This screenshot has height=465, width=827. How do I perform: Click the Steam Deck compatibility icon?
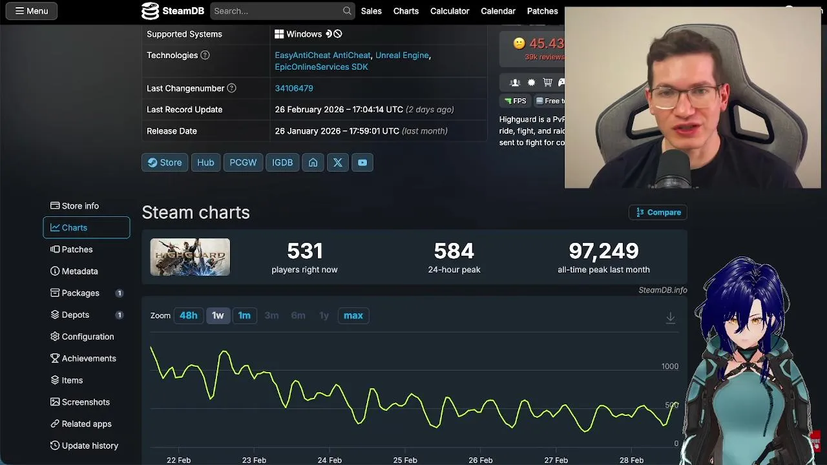click(328, 34)
